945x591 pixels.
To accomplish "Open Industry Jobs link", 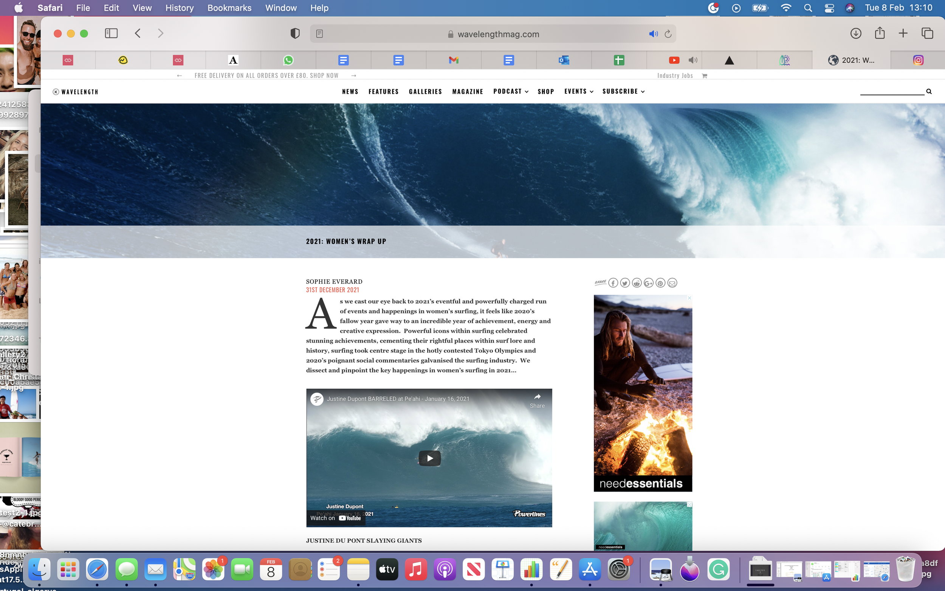I will coord(675,76).
